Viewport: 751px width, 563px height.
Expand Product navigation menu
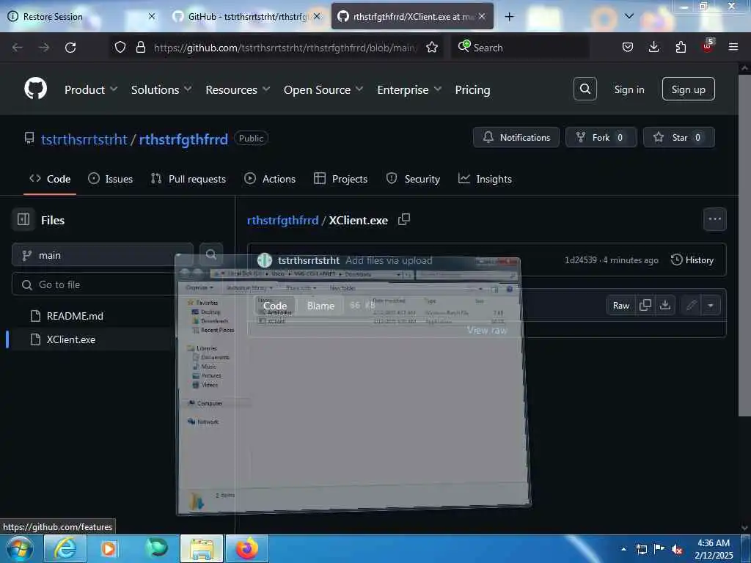(91, 89)
